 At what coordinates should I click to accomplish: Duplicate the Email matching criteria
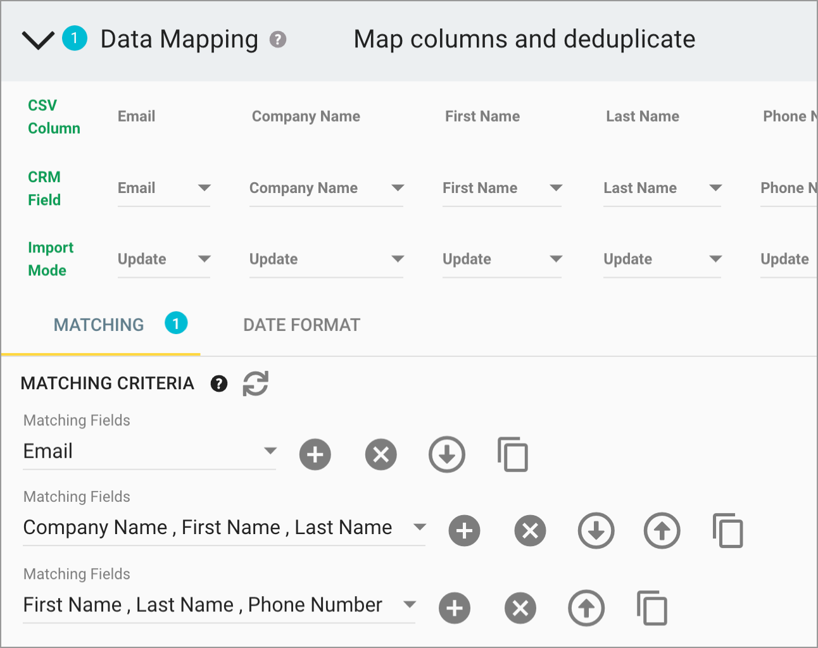[513, 454]
